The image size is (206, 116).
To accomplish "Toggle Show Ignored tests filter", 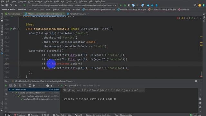I will coord(15,86).
